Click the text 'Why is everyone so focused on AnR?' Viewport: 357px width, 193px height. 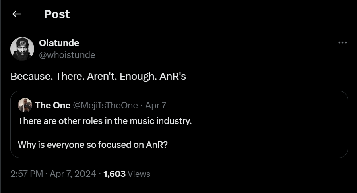(93, 145)
